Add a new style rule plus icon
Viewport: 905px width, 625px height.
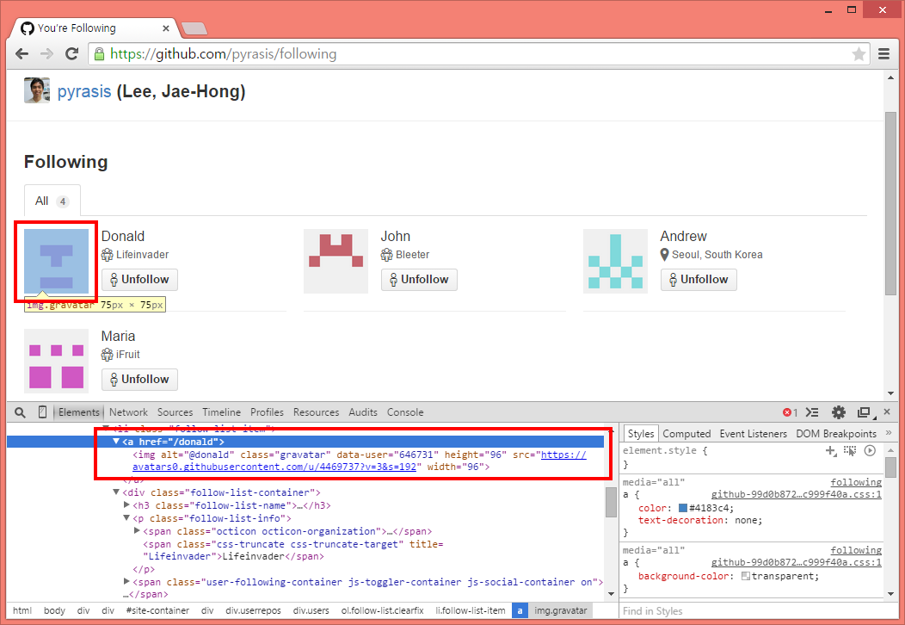(831, 450)
